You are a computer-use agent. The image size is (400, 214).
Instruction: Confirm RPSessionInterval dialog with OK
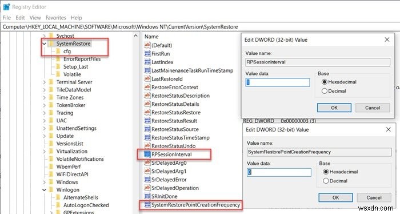tap(334, 108)
